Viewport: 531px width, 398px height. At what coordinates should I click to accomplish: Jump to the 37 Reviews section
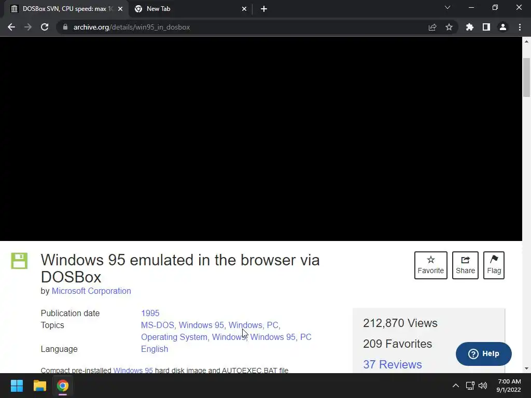tap(393, 364)
